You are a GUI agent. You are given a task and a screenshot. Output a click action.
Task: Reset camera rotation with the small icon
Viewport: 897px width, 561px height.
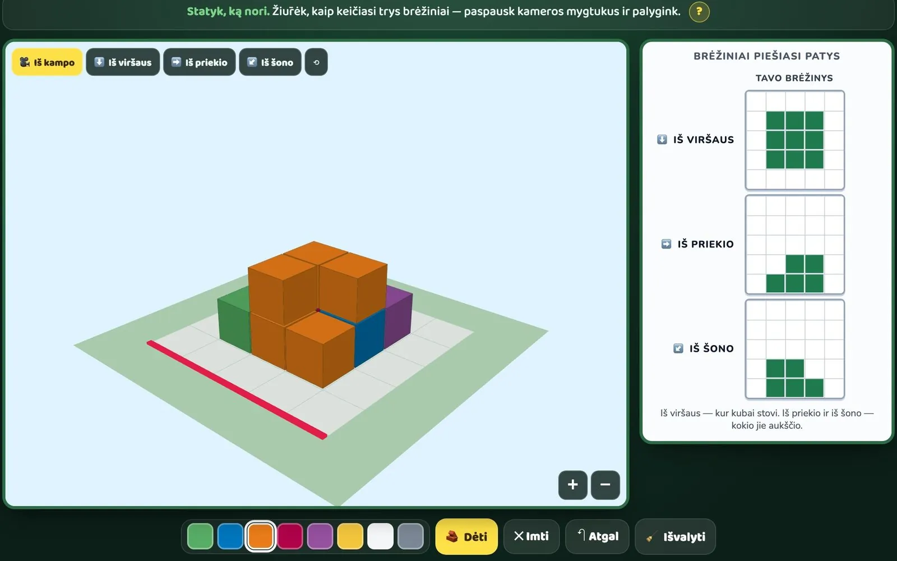click(316, 62)
